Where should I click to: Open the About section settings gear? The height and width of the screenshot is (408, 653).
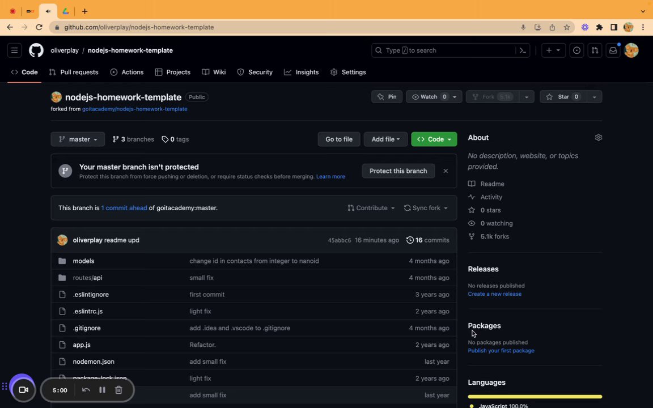click(x=599, y=137)
